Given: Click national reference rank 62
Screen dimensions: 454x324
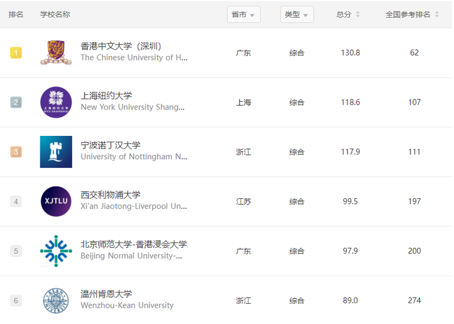Looking at the screenshot, I should tap(414, 53).
